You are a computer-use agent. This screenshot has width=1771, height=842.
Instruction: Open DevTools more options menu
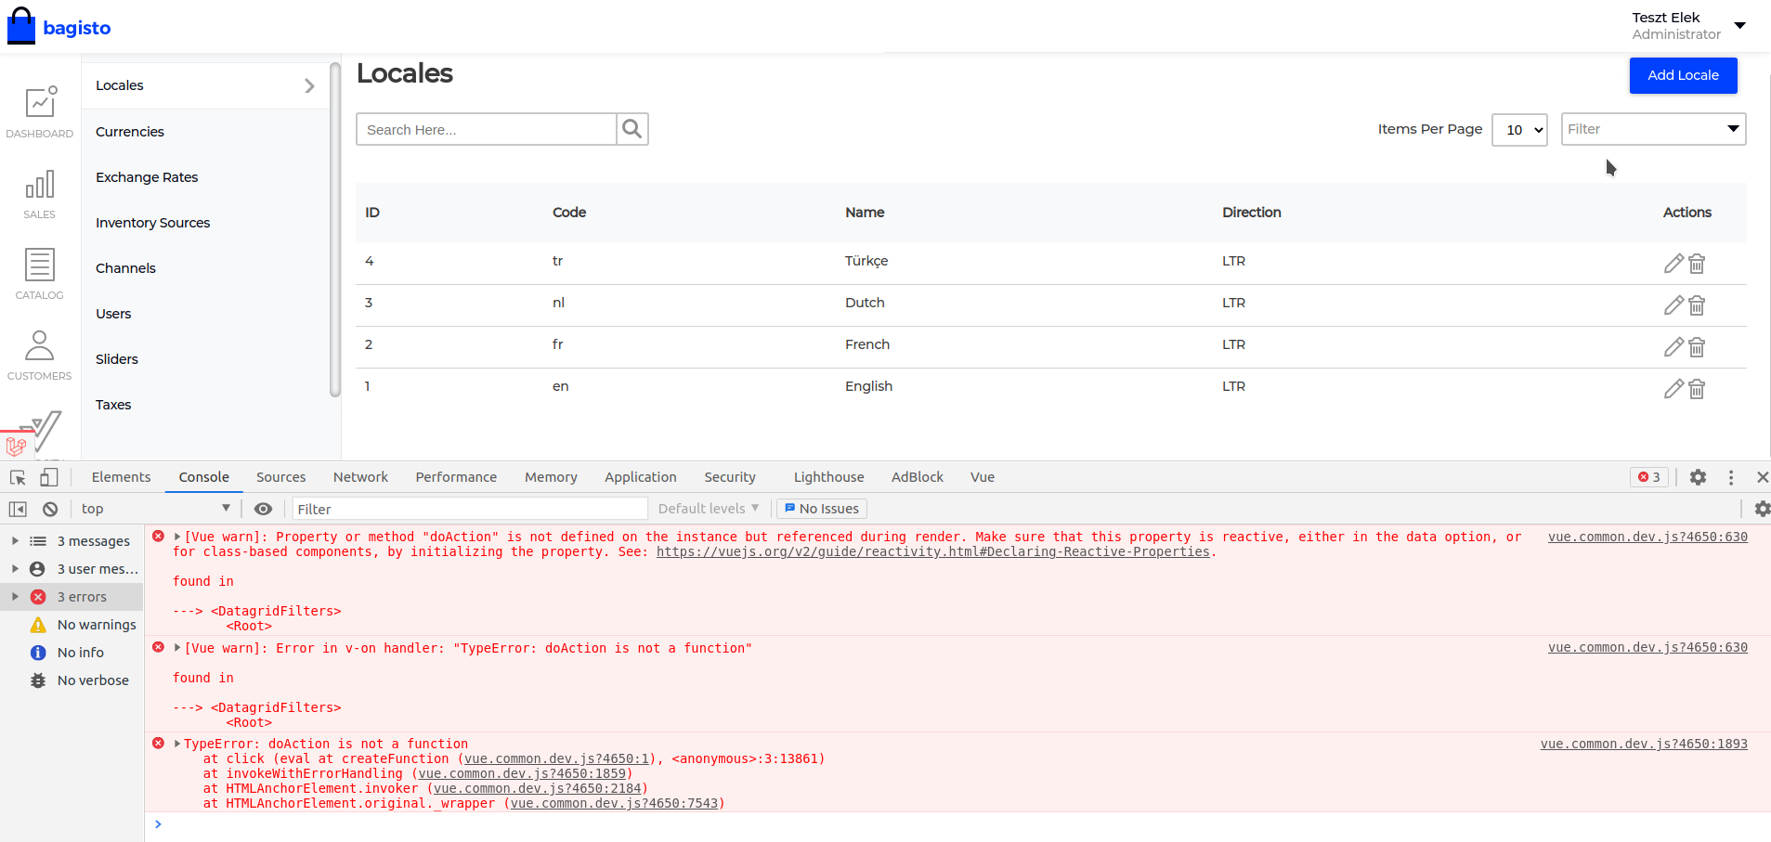[x=1731, y=477]
